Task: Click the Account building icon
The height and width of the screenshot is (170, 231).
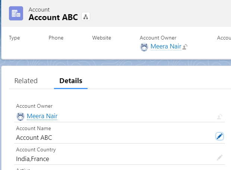Action: tap(16, 13)
